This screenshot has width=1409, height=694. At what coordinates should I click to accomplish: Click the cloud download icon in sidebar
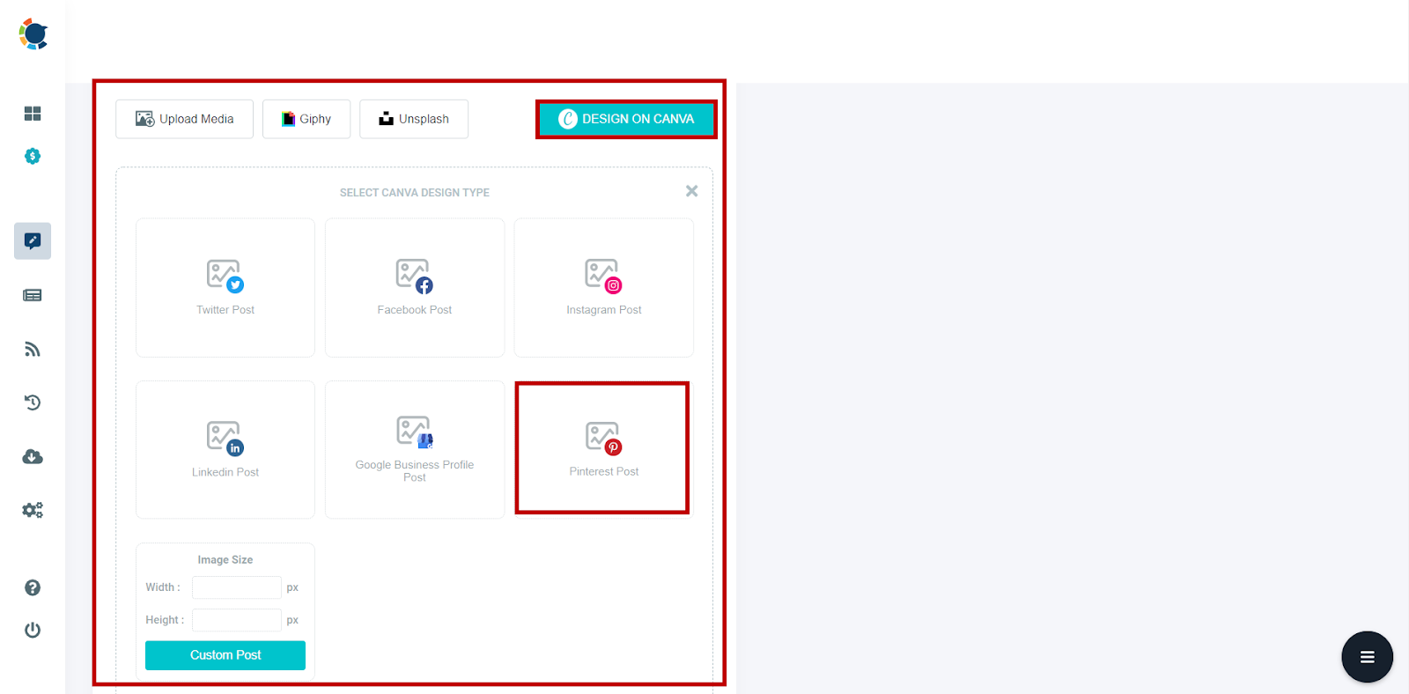click(x=33, y=456)
